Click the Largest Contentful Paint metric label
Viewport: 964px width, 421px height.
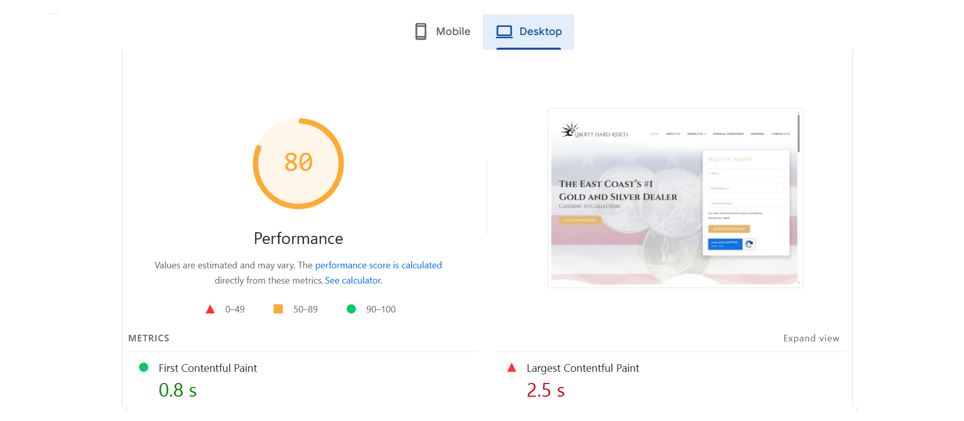(x=583, y=368)
